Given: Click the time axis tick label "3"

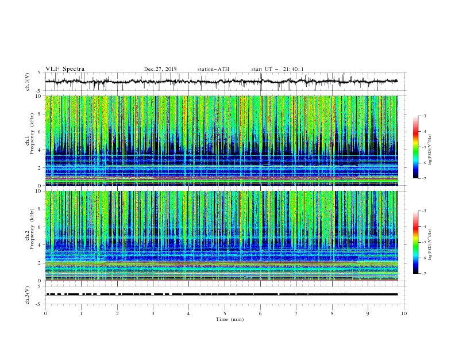Looking at the screenshot, I should click(x=153, y=313).
